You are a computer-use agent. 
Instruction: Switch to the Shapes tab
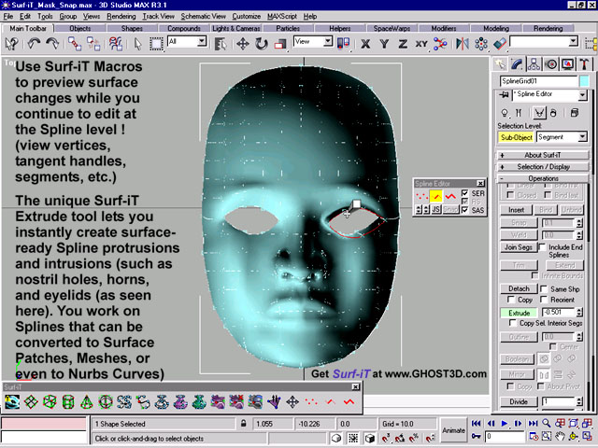[132, 29]
